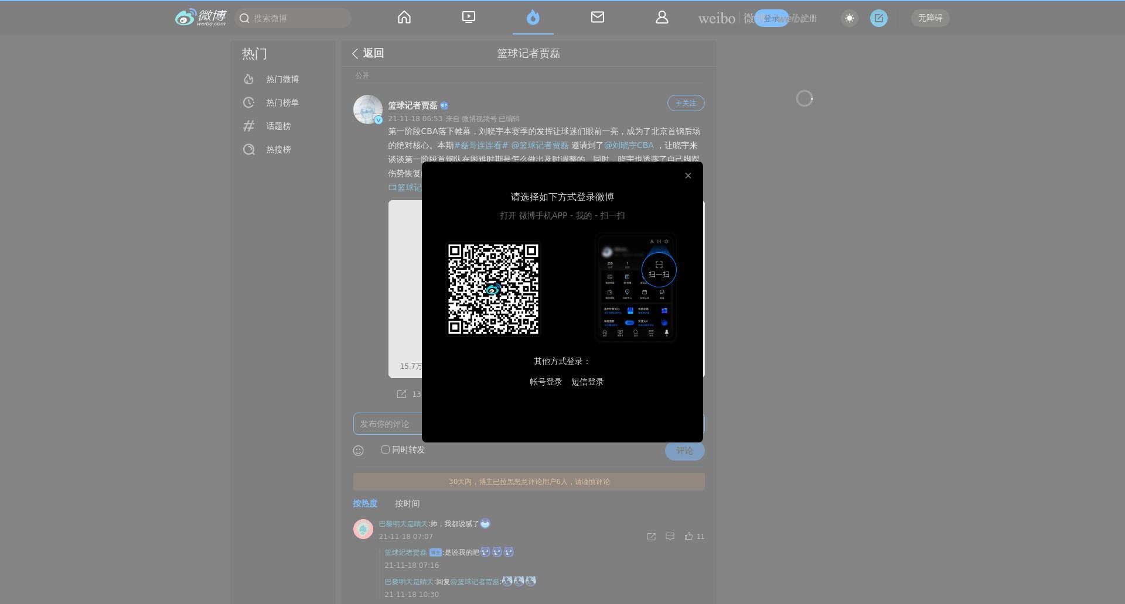Click the 热门榜单 clock icon
Screen dimensions: 1125x604
click(249, 102)
